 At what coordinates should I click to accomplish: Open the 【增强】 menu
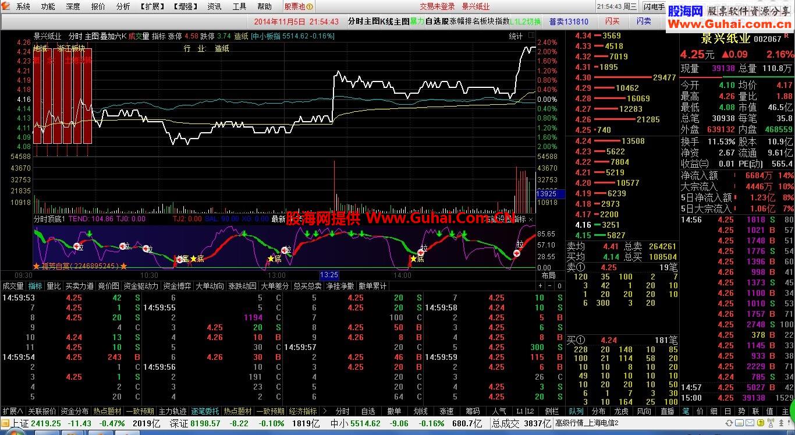tap(185, 6)
